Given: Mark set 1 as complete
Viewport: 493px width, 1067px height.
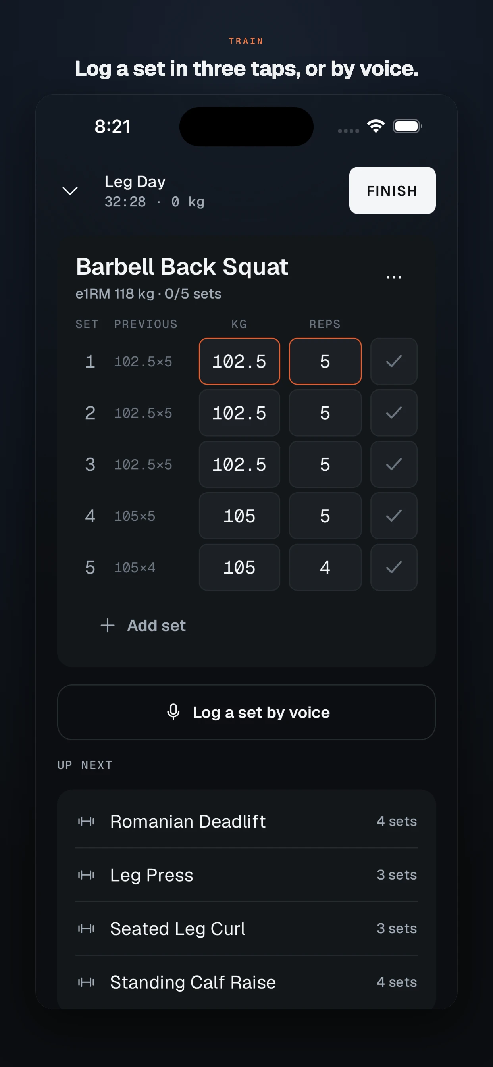Looking at the screenshot, I should point(394,361).
